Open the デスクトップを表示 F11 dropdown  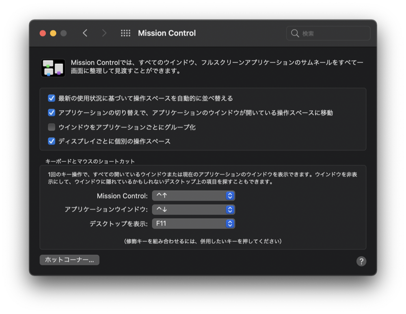193,224
